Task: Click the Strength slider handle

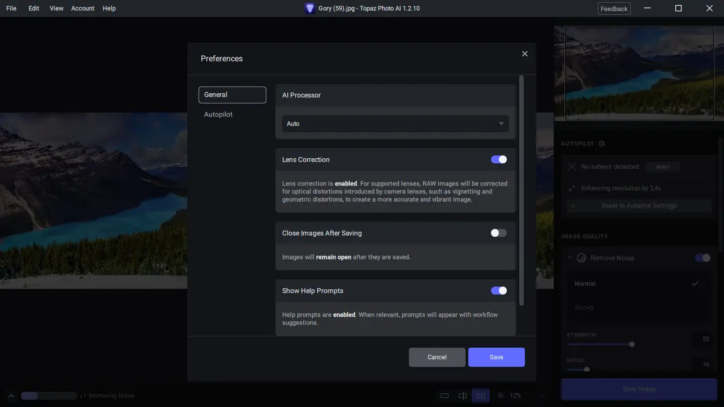Action: (632, 344)
